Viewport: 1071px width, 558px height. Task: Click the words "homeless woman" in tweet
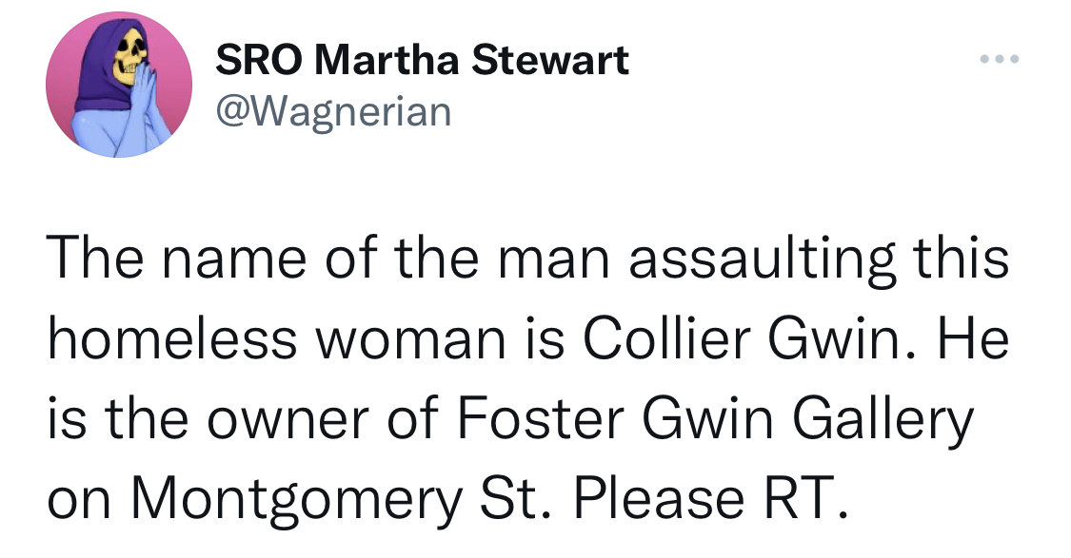(x=277, y=339)
